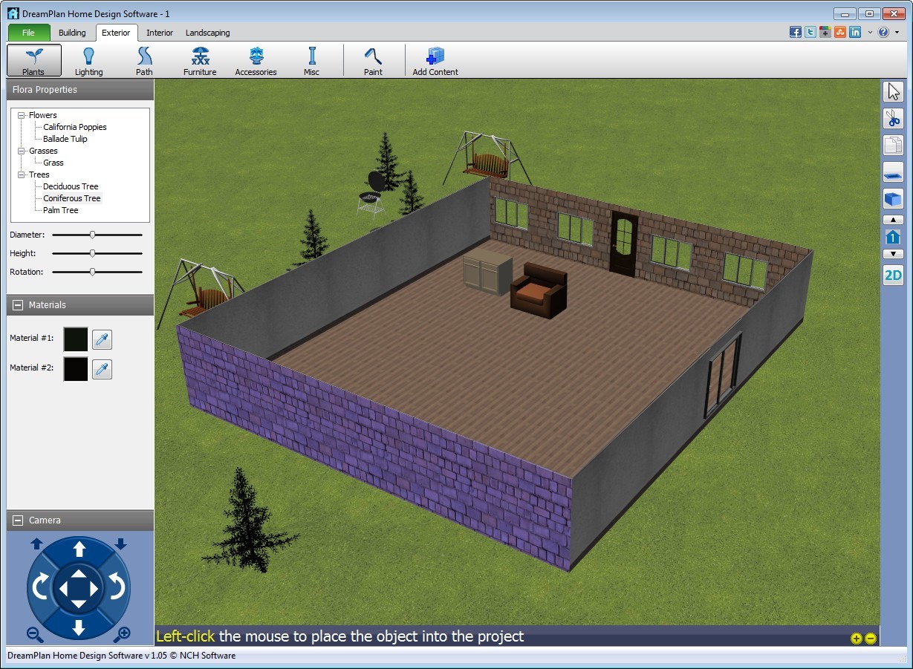Zoom out with the minus magnifier
913x669 pixels.
(35, 634)
